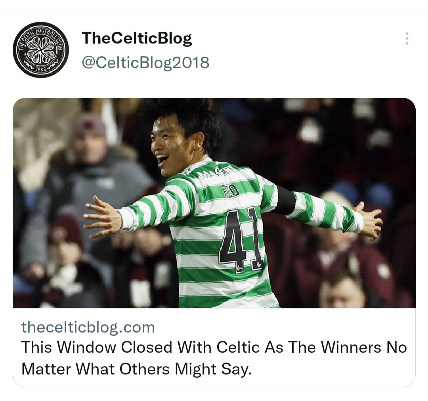Open TheCelticBlog profile avatar
Screen dimensions: 428x401
(x=41, y=49)
